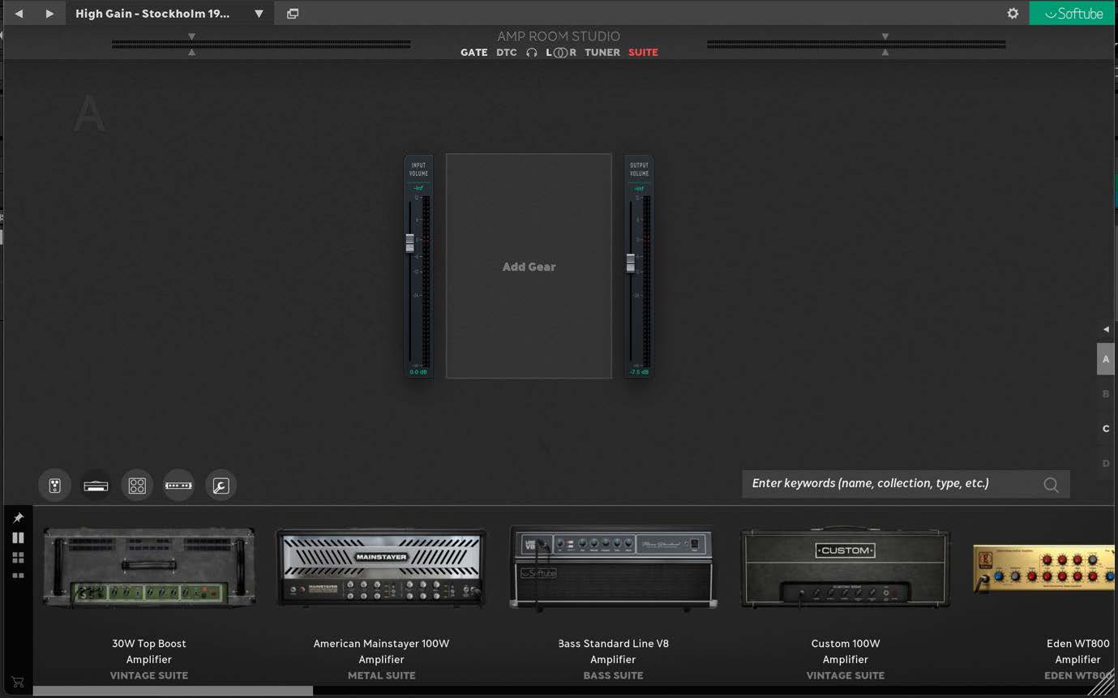The height and width of the screenshot is (698, 1118).
Task: Filter gear browser by amplifiers icon
Action: point(96,486)
